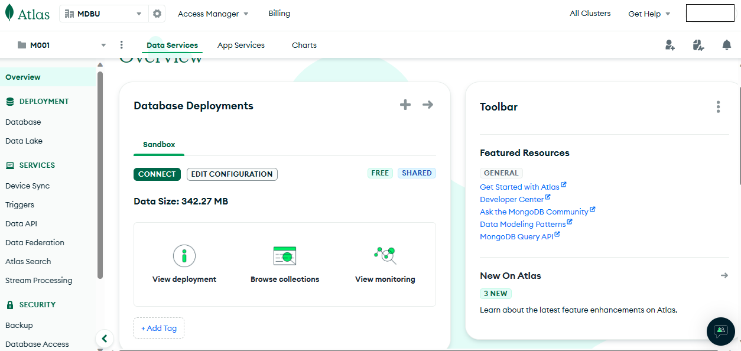The width and height of the screenshot is (741, 351).
Task: Open Data API in the sidebar
Action: click(21, 223)
